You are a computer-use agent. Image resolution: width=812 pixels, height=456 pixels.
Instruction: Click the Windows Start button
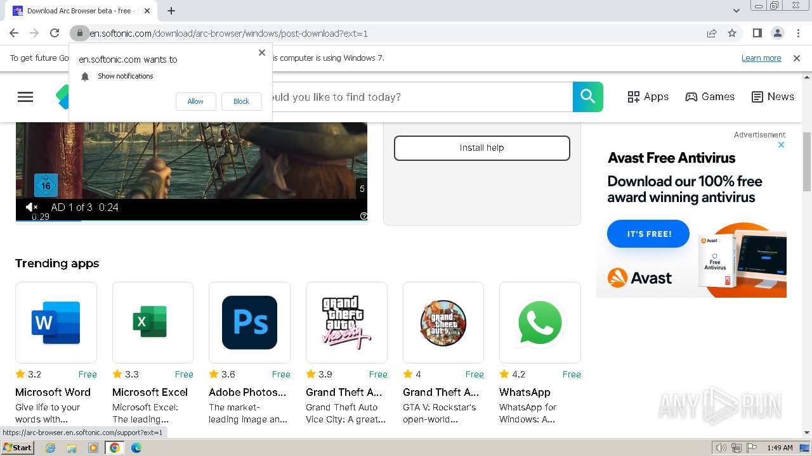tap(18, 448)
